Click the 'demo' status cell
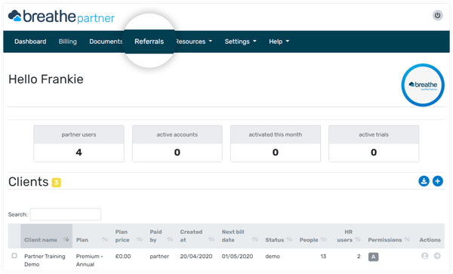 (273, 257)
